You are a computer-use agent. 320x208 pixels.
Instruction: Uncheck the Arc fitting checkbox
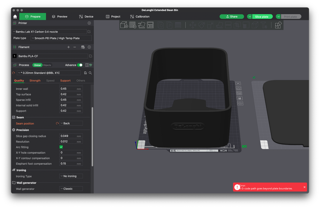coord(61,147)
